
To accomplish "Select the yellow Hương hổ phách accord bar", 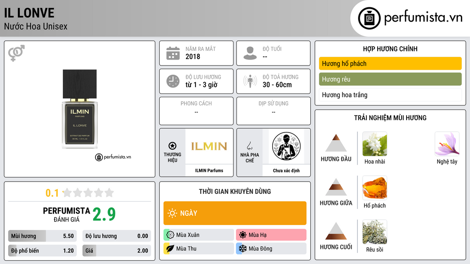I will tap(390, 63).
